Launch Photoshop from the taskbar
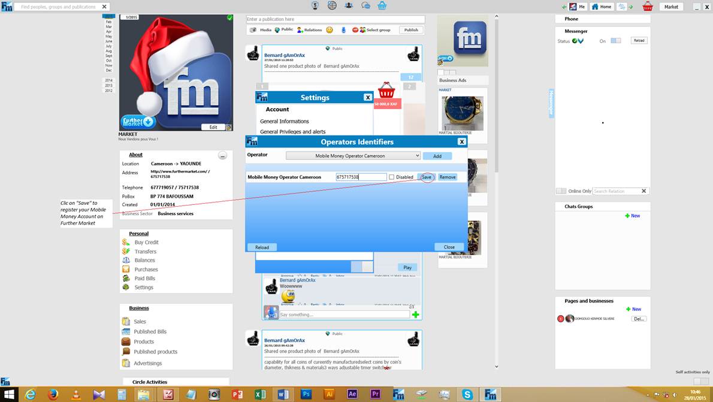The width and height of the screenshot is (713, 402). (306, 394)
